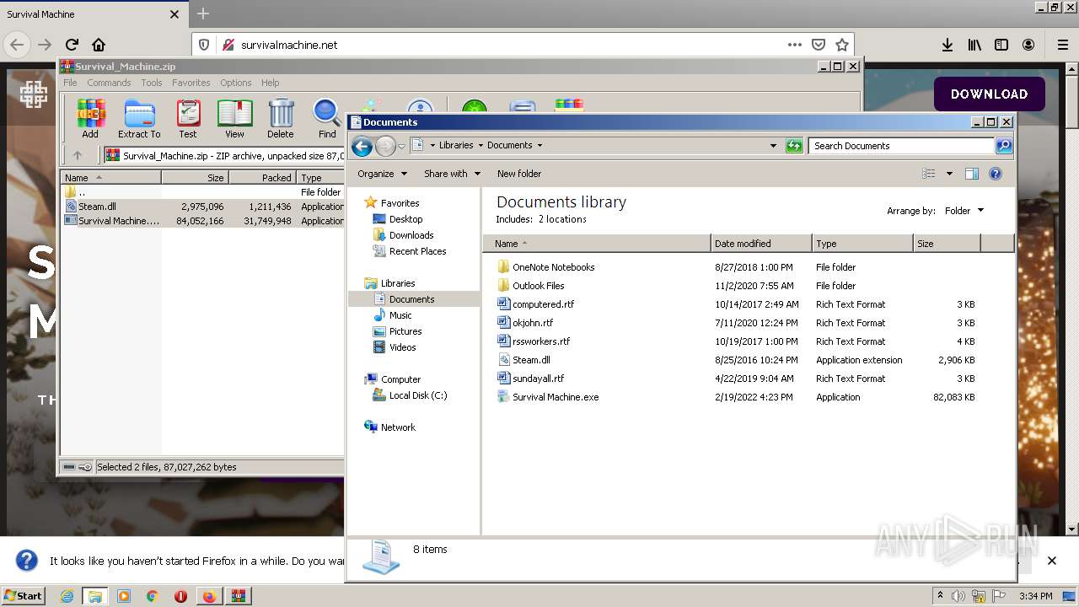Viewport: 1079px width, 607px height.
Task: Open Chrome from the taskbar
Action: 152,596
